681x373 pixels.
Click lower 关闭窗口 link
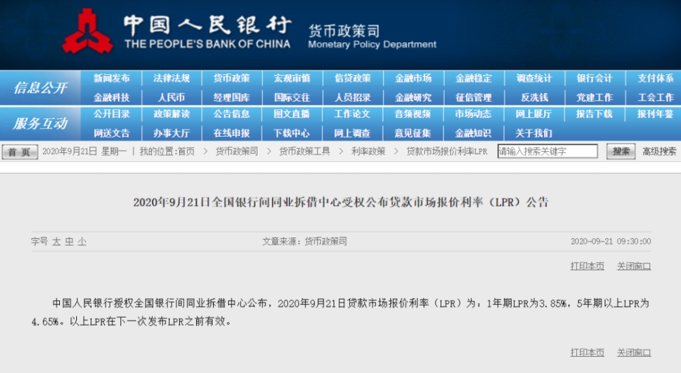click(x=633, y=353)
